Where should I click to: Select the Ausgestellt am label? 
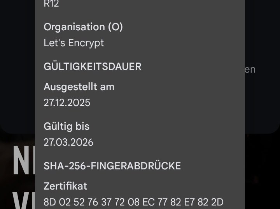[x=79, y=87]
